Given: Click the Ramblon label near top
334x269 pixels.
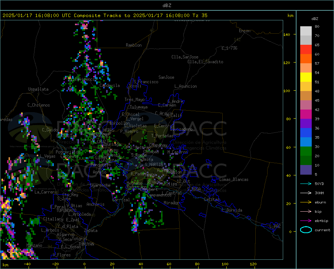Looking at the screenshot, I should tap(134, 45).
